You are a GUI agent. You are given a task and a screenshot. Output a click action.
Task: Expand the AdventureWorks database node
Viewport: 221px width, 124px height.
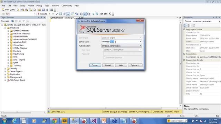8,37
